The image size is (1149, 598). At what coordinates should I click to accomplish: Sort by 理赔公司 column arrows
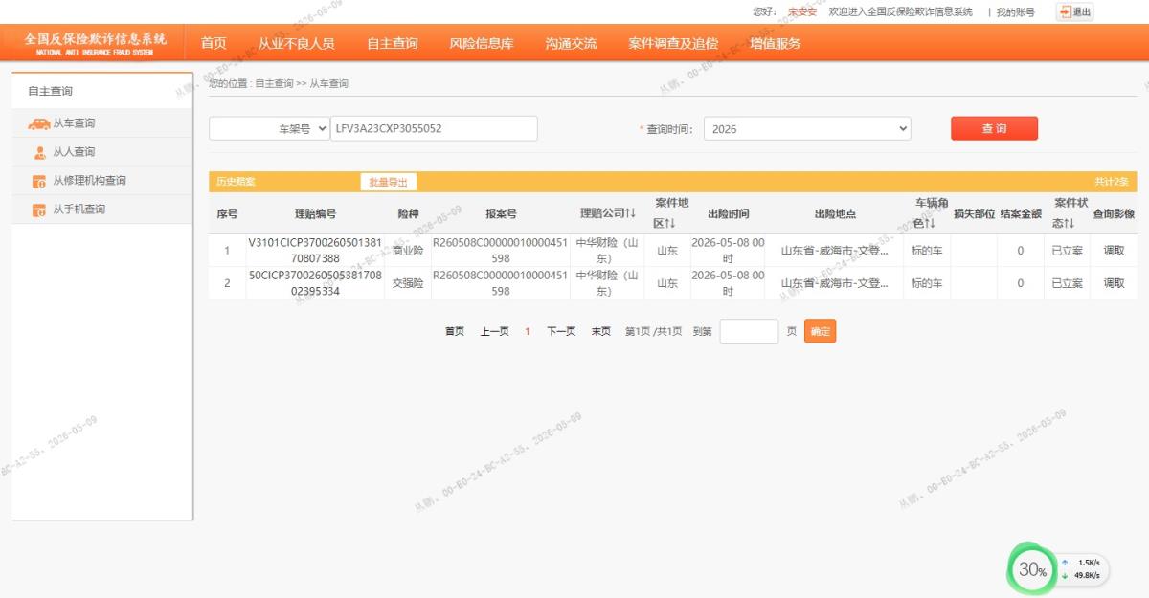(630, 213)
